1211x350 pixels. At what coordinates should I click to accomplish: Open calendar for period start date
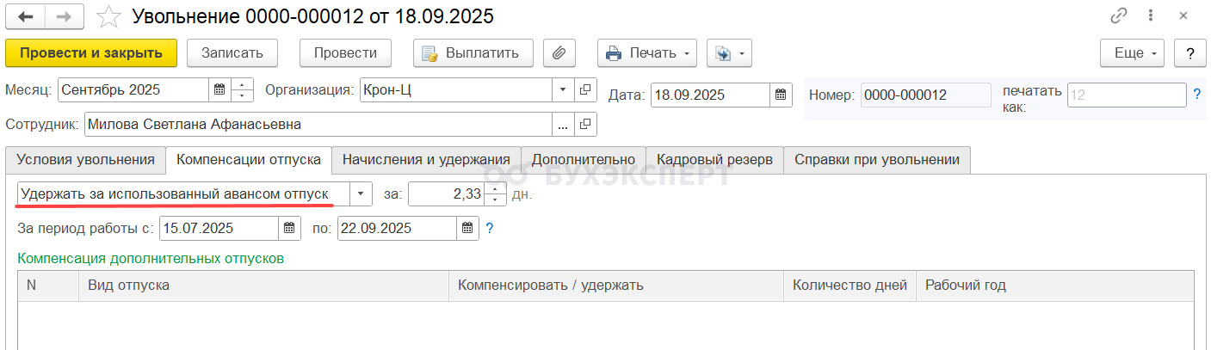(291, 229)
